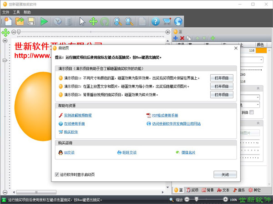Click the shopping cart purchase icon
The height and width of the screenshot is (204, 273).
click(167, 21)
